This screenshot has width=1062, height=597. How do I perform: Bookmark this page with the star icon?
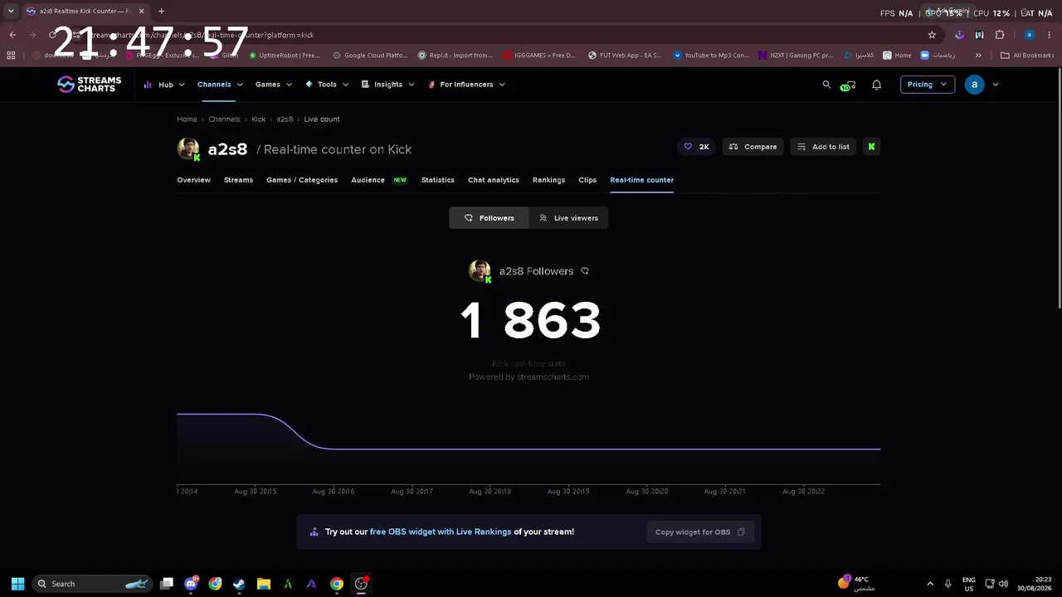(x=932, y=35)
